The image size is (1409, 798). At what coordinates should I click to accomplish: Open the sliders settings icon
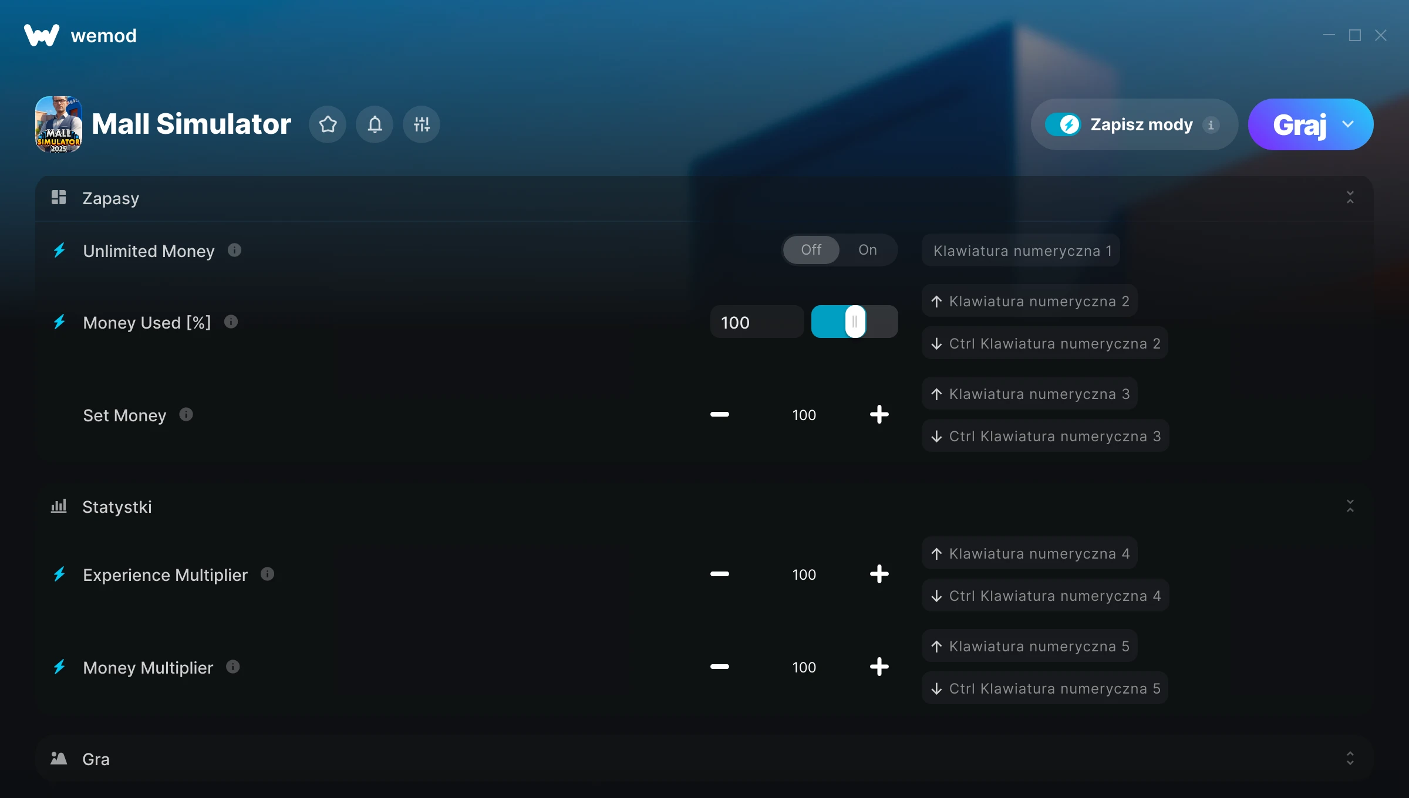[422, 124]
